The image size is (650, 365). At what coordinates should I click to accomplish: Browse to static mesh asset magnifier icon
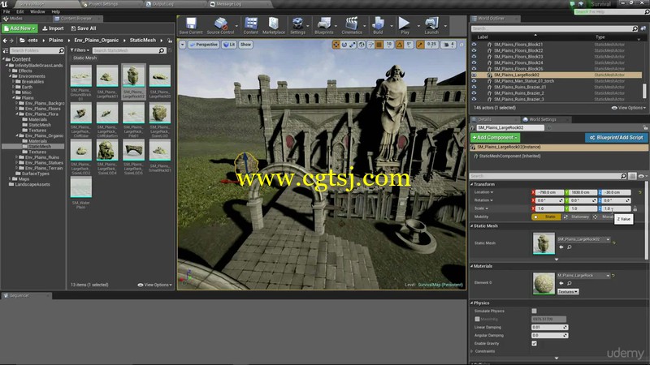[570, 247]
